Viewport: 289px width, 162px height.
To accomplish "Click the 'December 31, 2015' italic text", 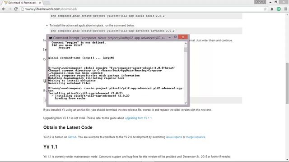I will [x=195, y=157].
